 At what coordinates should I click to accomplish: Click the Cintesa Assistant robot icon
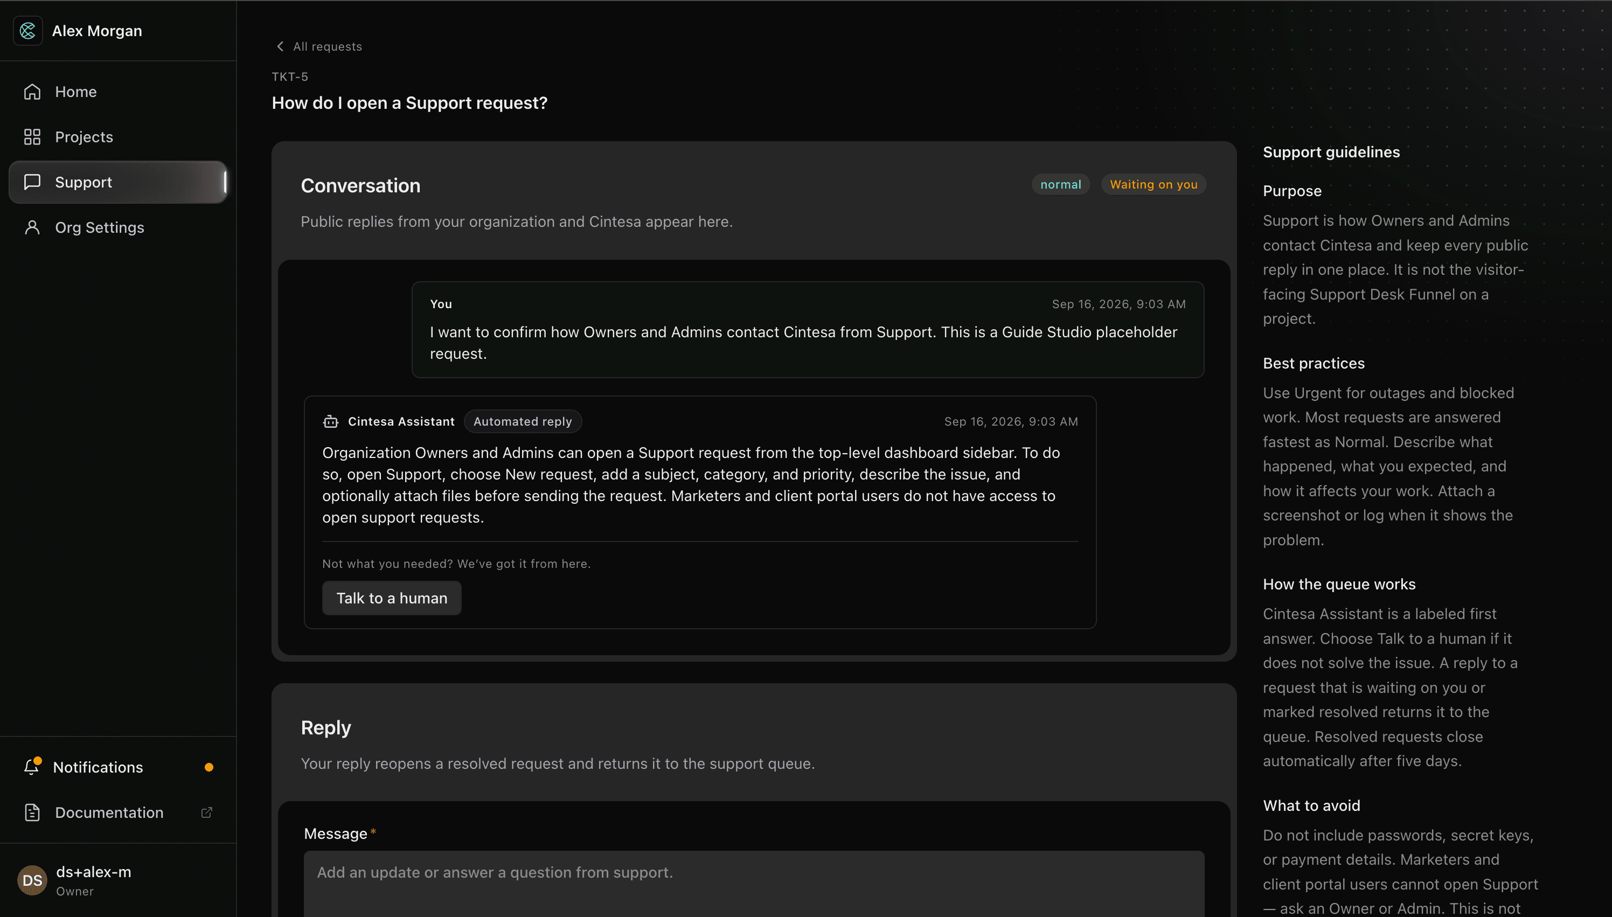click(331, 421)
